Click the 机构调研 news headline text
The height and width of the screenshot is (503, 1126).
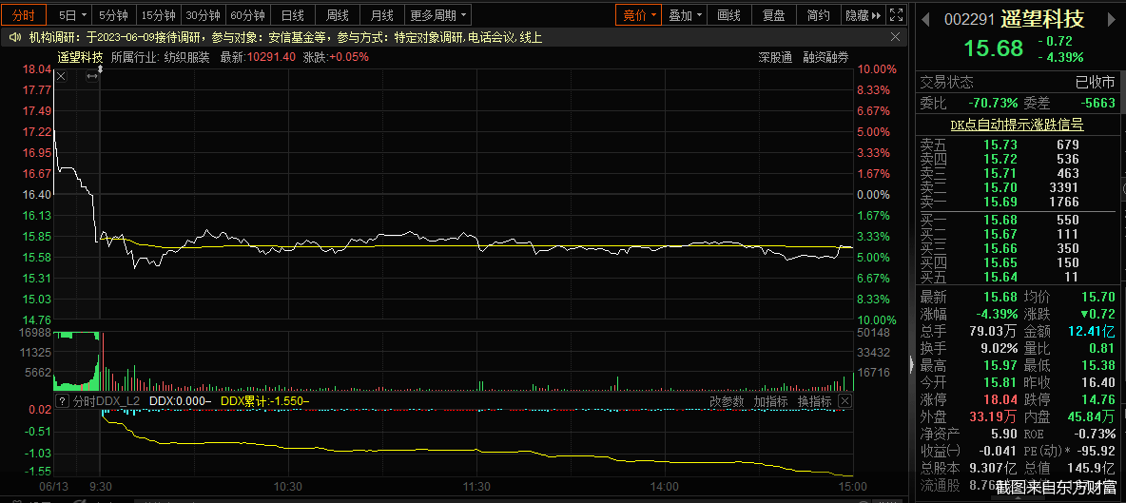285,37
